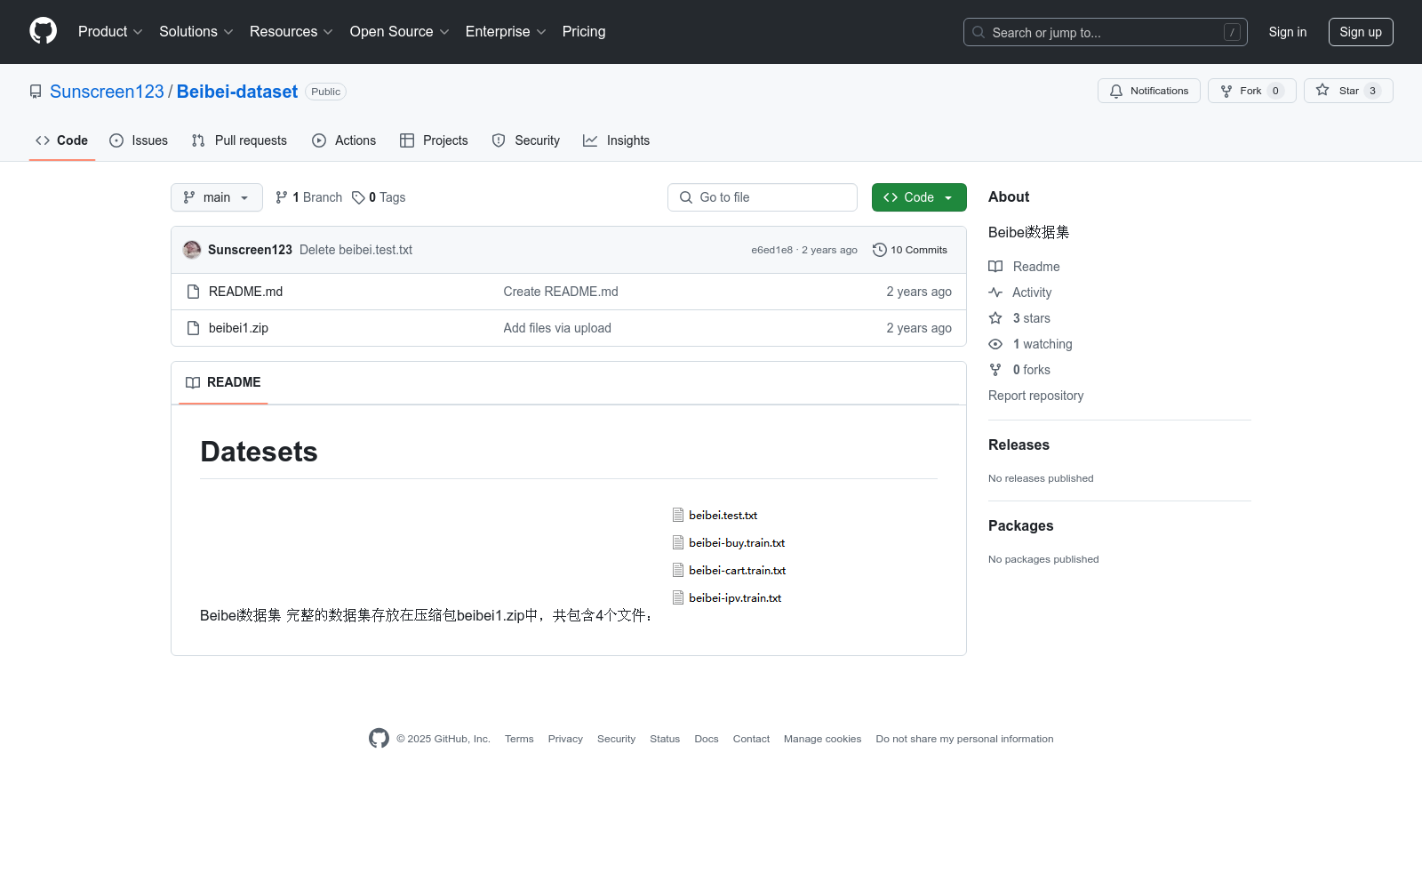Open the beibei1.zip file
The image size is (1422, 889).
click(x=238, y=328)
